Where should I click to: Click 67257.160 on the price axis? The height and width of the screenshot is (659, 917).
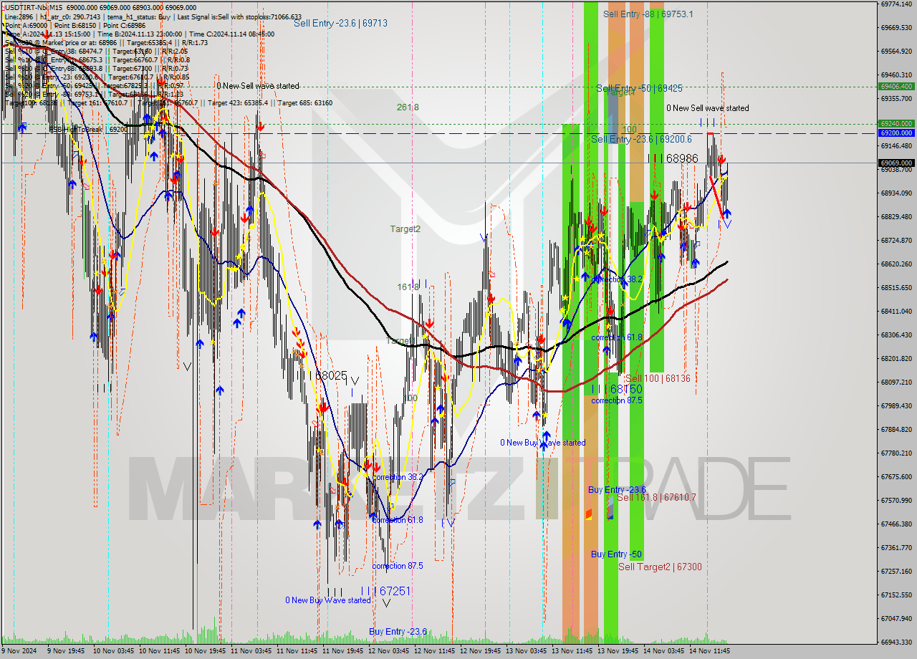coord(896,572)
